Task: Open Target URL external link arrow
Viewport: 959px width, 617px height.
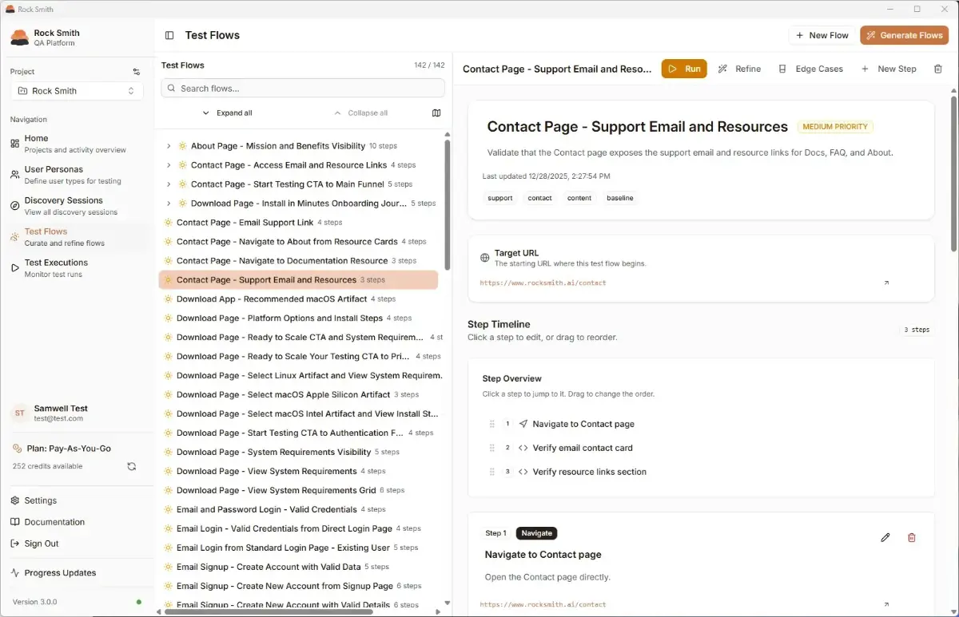Action: (x=885, y=283)
